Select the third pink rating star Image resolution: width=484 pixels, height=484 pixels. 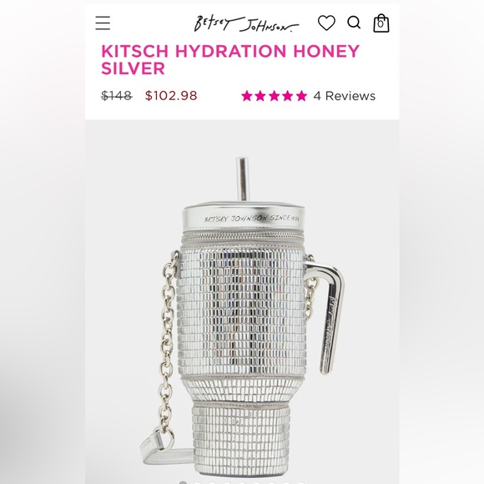[274, 96]
